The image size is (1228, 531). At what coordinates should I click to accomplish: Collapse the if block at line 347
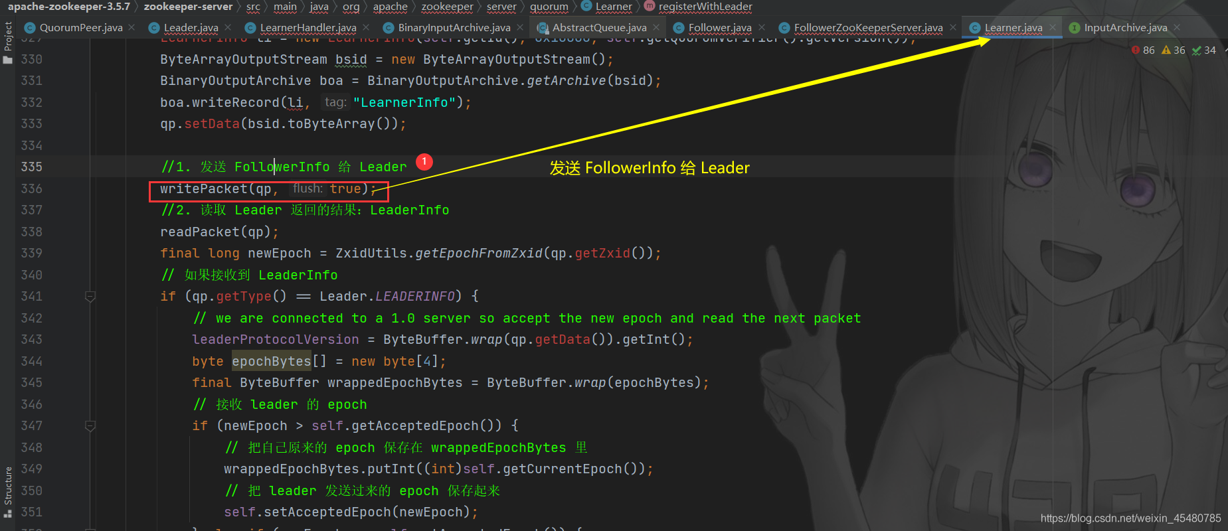tap(90, 425)
